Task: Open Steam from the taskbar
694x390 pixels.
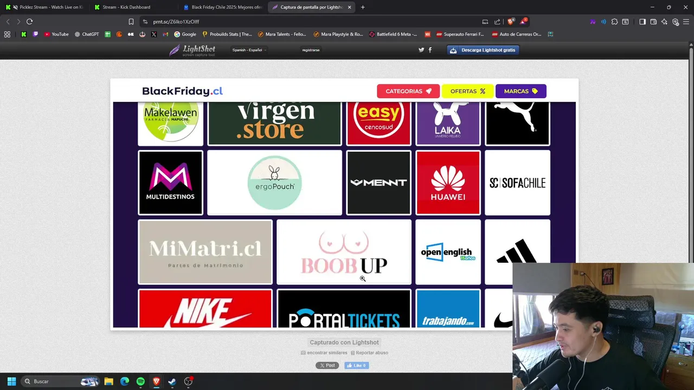Action: point(172,381)
